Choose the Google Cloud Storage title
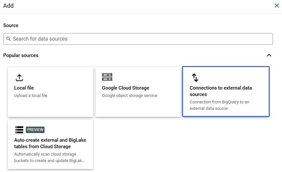282x172 pixels. (x=126, y=88)
